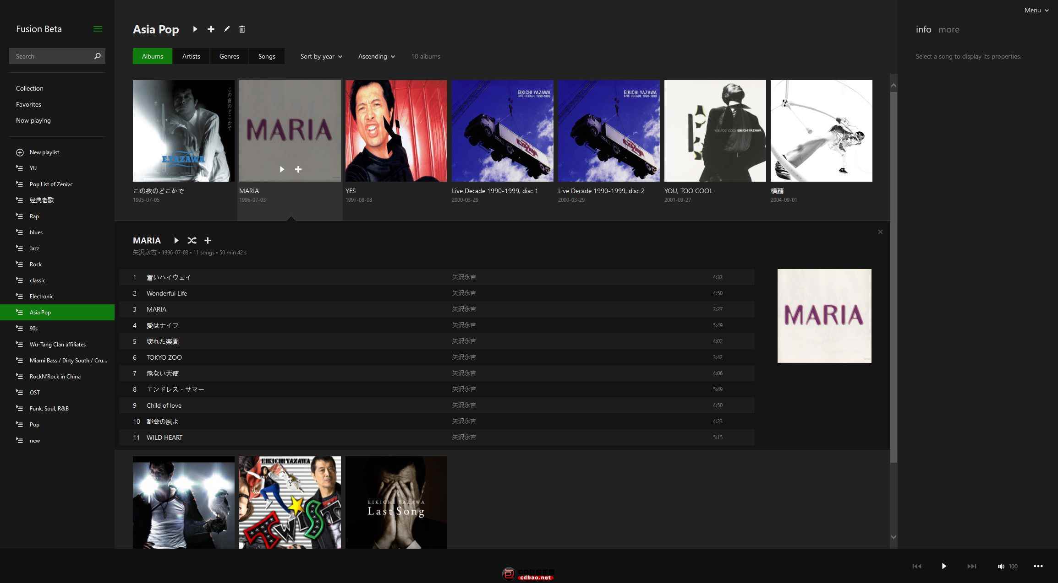Open the TWIST album cover
Image resolution: width=1058 pixels, height=583 pixels.
(x=290, y=502)
